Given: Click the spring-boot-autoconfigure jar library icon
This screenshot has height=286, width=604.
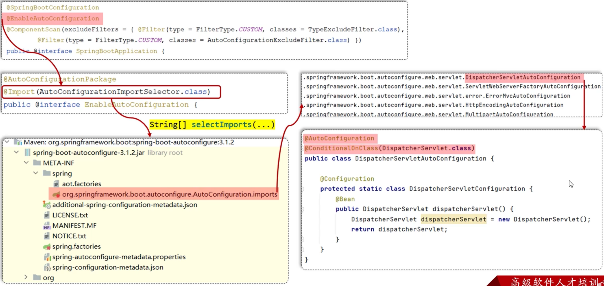Looking at the screenshot, I should pyautogui.click(x=27, y=153).
